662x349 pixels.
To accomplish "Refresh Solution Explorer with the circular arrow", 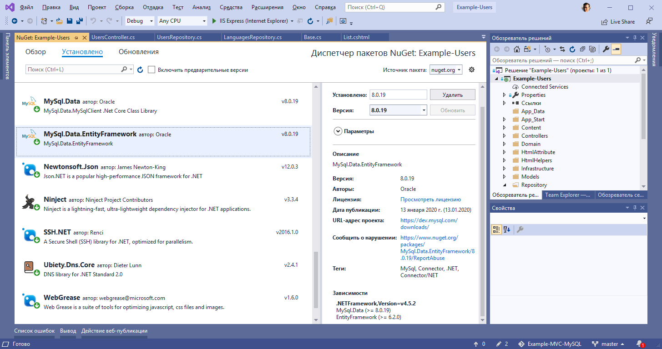I will point(572,49).
